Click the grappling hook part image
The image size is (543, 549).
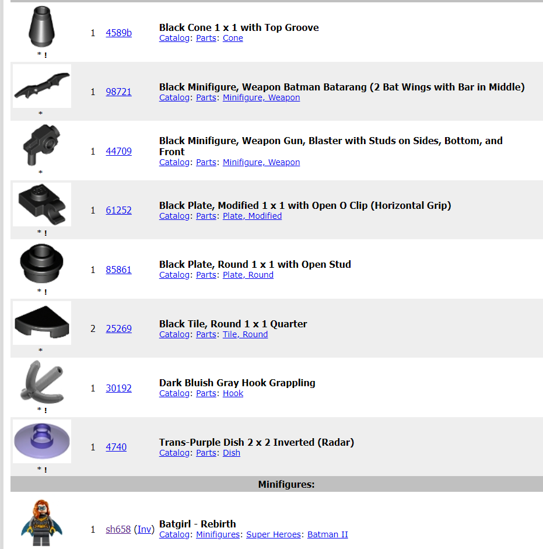tap(41, 382)
